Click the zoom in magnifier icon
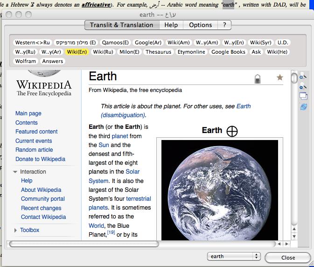 click(x=302, y=76)
